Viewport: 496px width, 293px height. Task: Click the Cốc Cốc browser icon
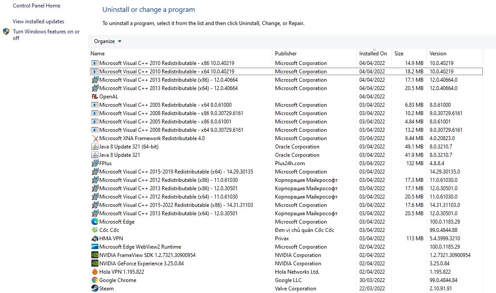point(94,230)
